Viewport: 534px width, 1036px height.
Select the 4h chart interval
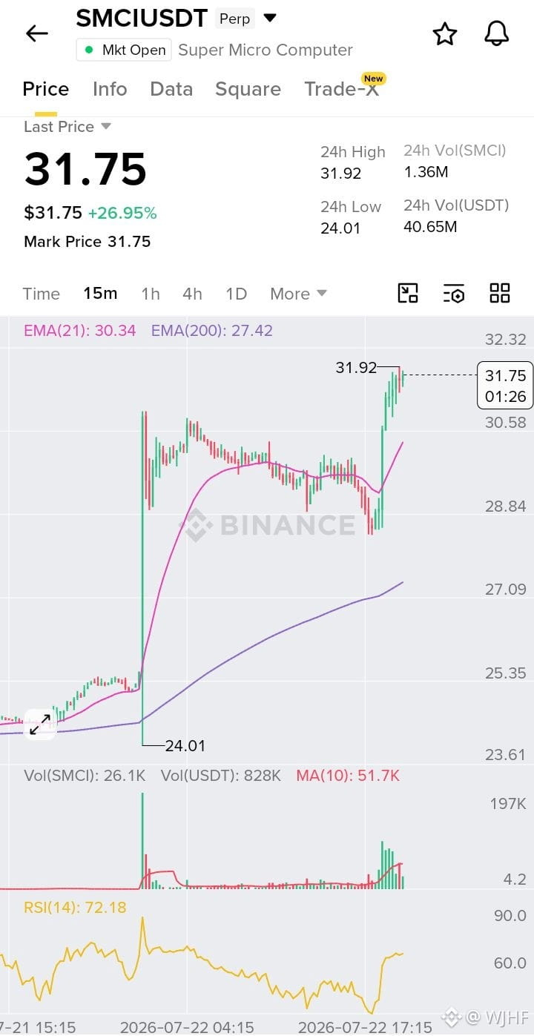tap(192, 294)
